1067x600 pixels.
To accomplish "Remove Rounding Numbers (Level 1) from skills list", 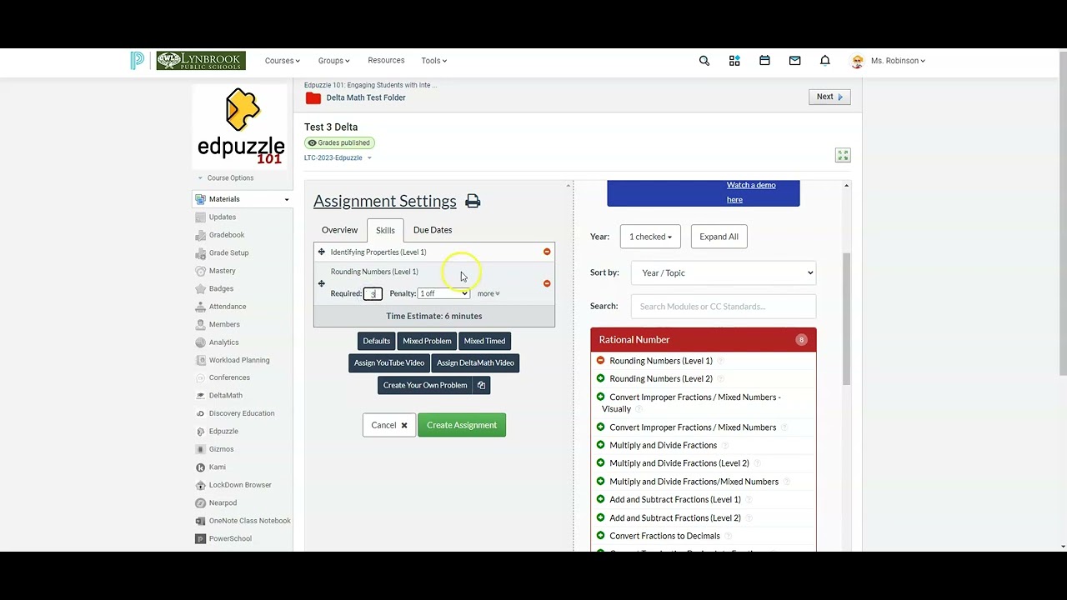I will 547,283.
